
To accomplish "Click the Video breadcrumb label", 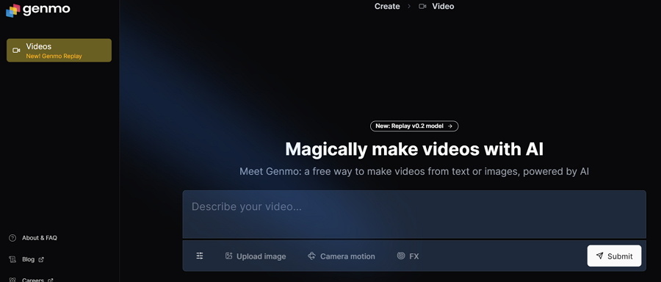I will pyautogui.click(x=443, y=7).
